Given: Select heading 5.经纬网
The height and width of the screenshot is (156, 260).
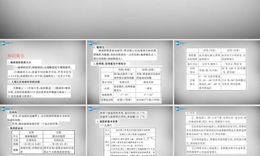Looking at the screenshot, I should pos(12,112).
